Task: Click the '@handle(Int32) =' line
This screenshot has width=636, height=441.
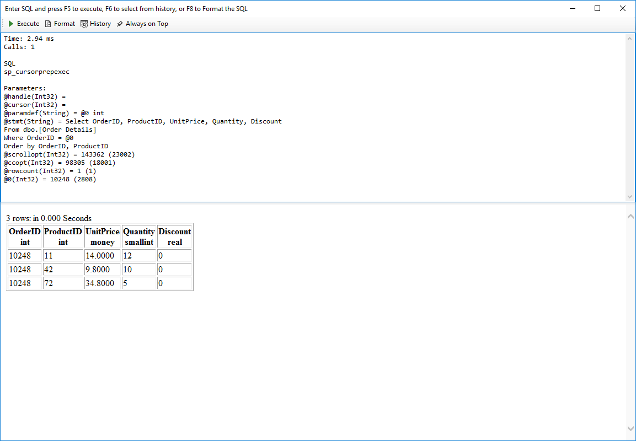Action: pos(35,96)
